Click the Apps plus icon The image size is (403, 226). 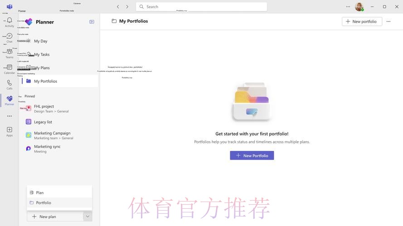point(10,132)
